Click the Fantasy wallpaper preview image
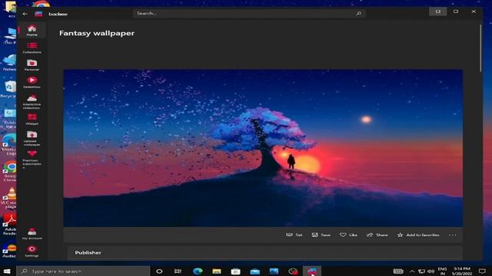The width and height of the screenshot is (492, 276). pyautogui.click(x=263, y=148)
